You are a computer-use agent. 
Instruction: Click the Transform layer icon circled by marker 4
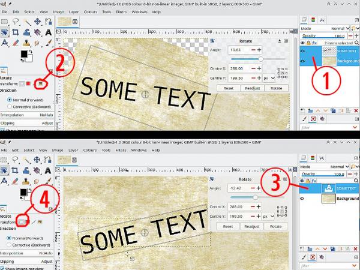click(22, 222)
